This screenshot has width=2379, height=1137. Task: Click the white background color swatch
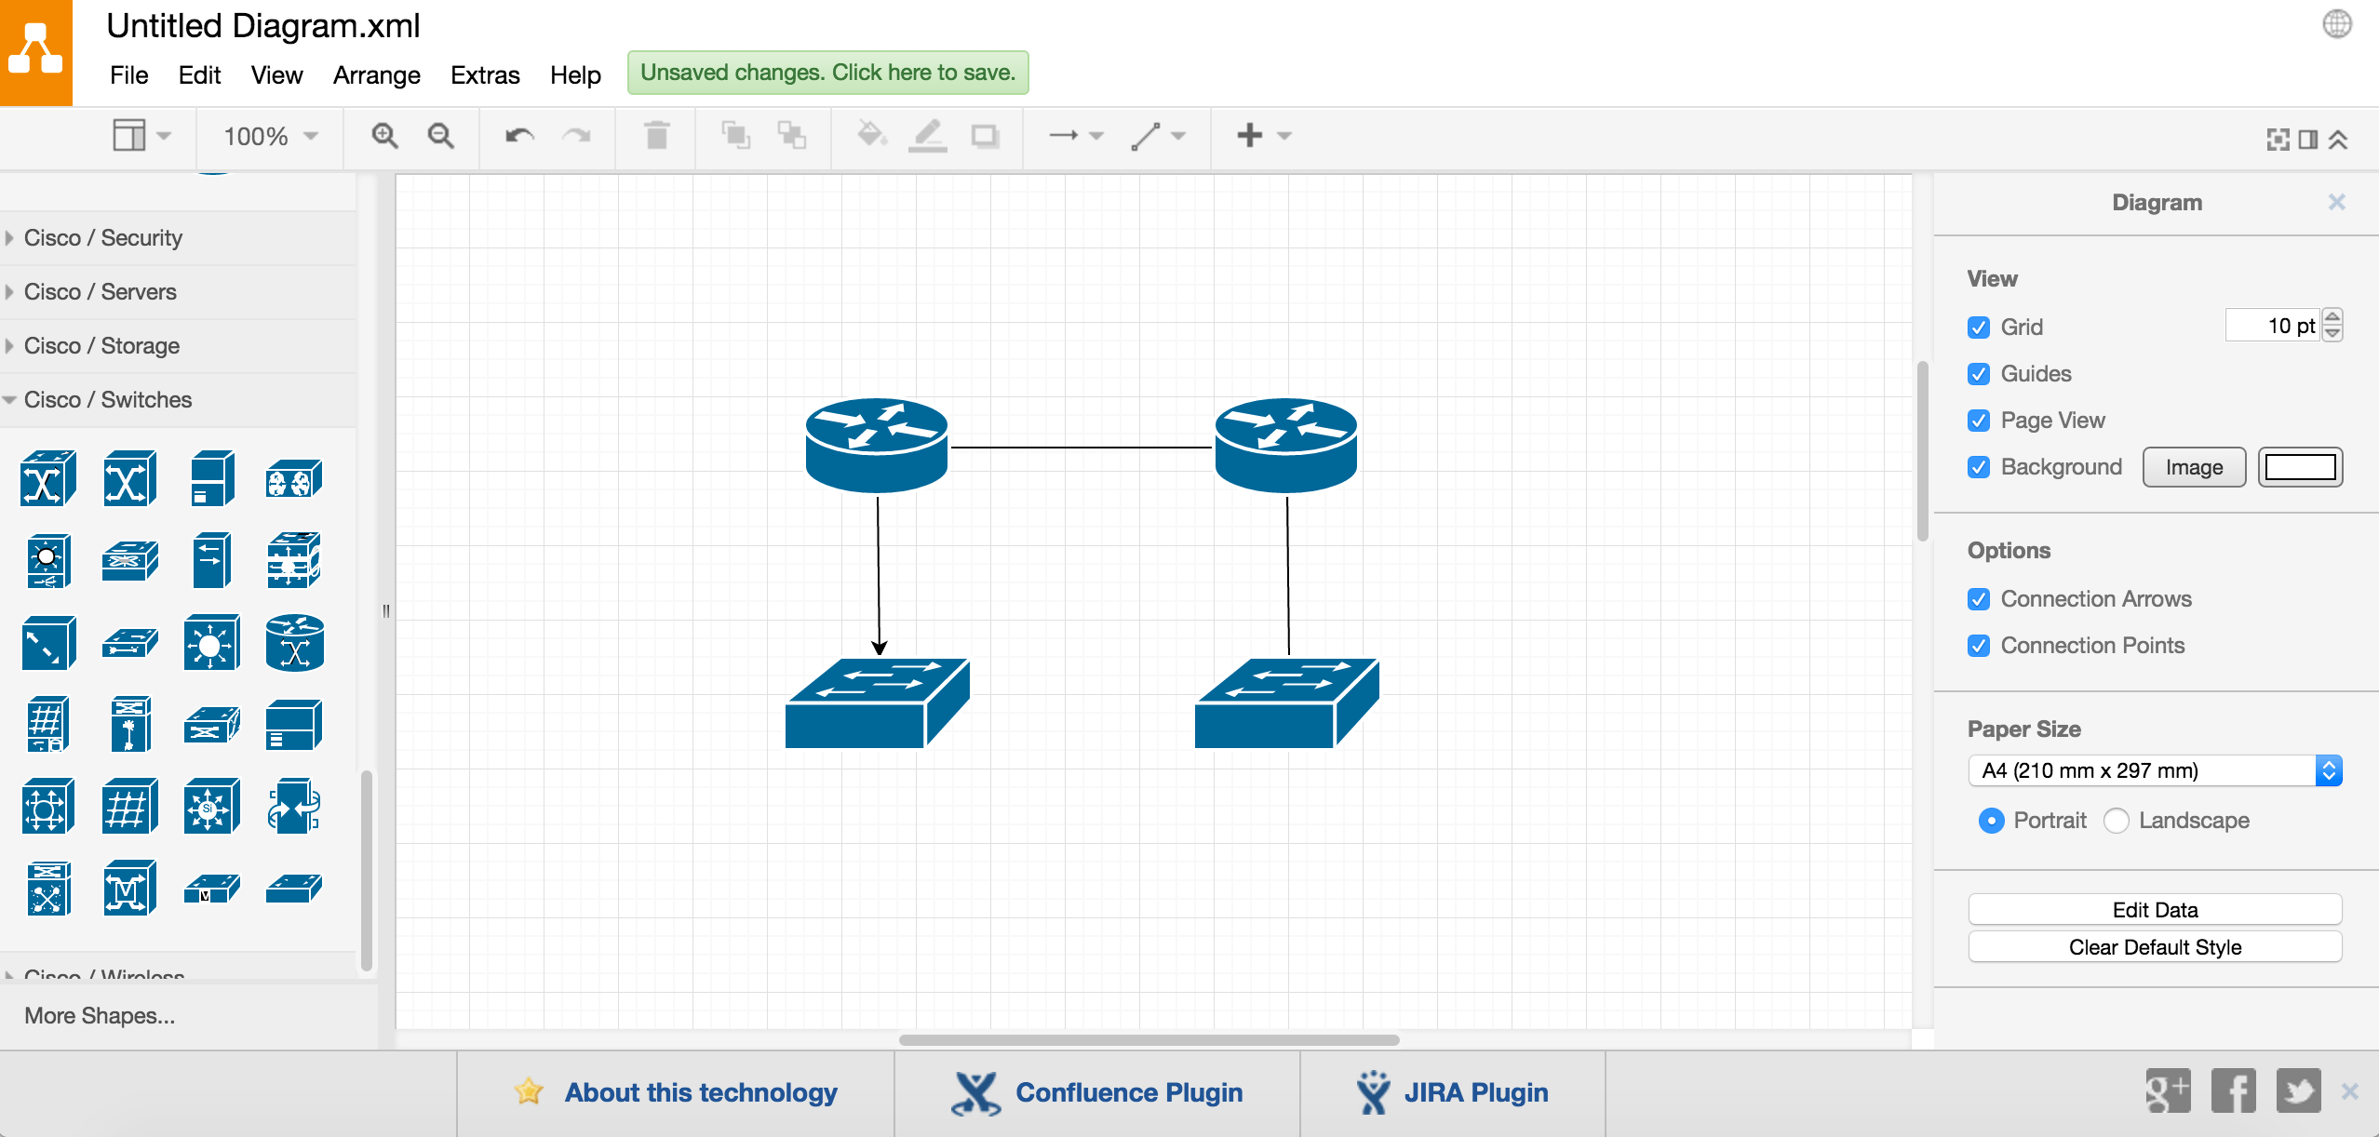pyautogui.click(x=2299, y=467)
